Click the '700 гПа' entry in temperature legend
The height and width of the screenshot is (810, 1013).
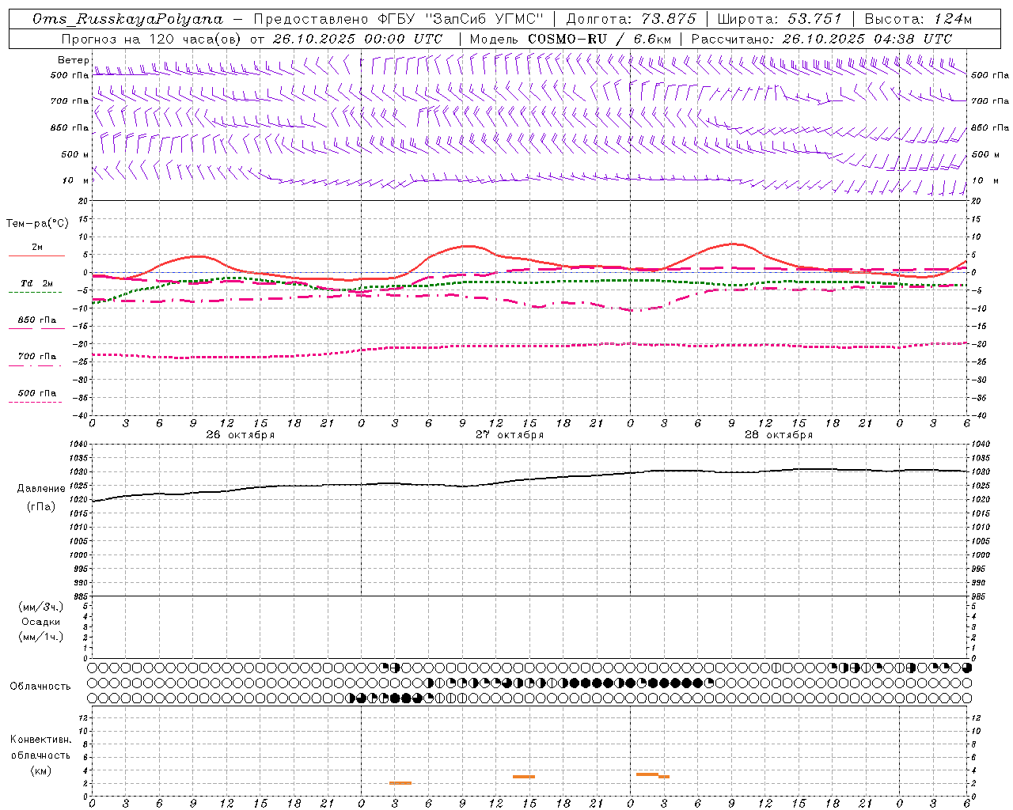(x=37, y=357)
